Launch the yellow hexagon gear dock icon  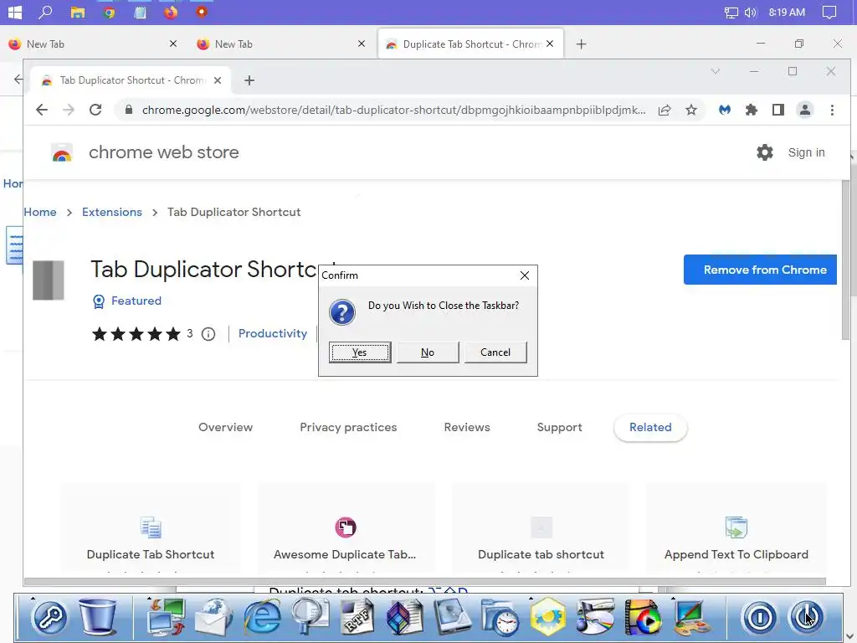coord(547,617)
